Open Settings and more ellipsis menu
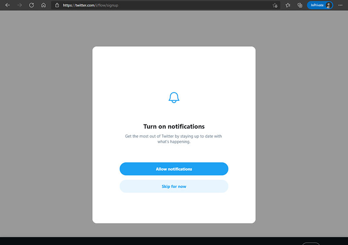The image size is (348, 245). [340, 5]
